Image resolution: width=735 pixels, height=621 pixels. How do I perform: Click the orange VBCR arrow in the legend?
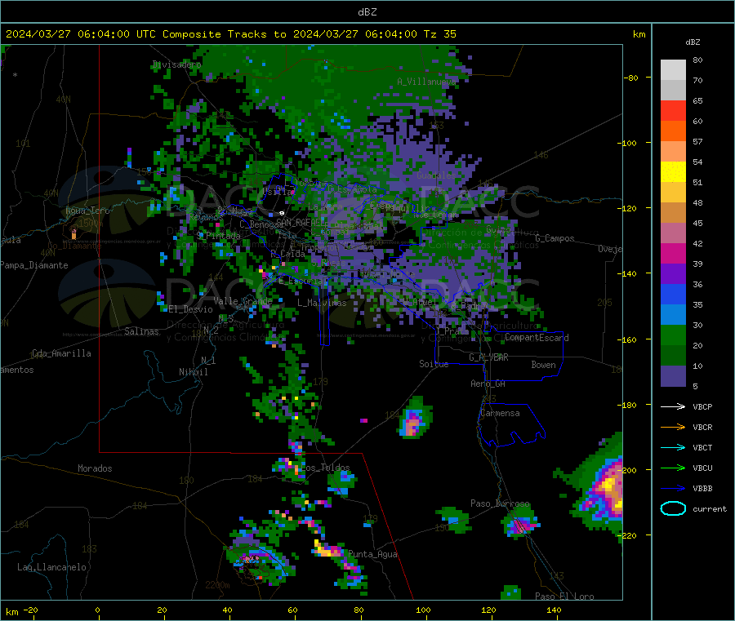point(673,427)
